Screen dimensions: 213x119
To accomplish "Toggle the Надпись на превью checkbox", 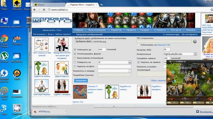I will point(138,62).
